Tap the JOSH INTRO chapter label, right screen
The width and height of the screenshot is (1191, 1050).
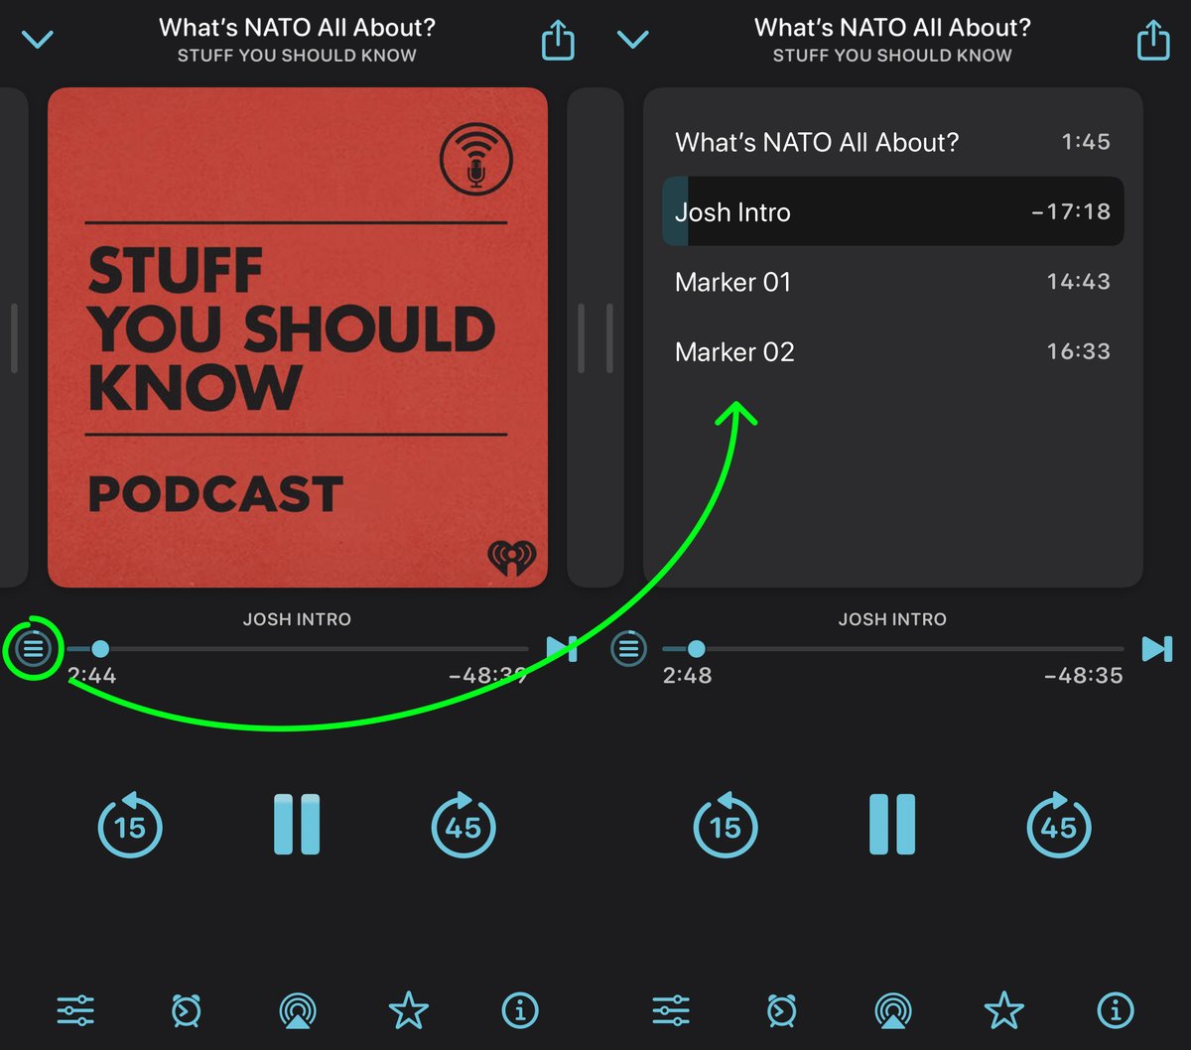(892, 619)
